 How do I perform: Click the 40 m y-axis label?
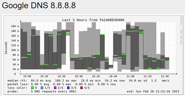point(16,65)
